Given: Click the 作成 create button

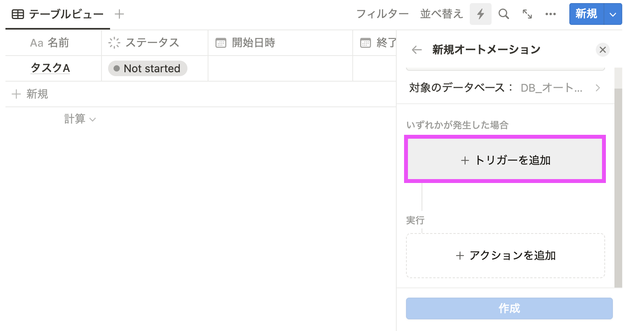Looking at the screenshot, I should coord(509,308).
